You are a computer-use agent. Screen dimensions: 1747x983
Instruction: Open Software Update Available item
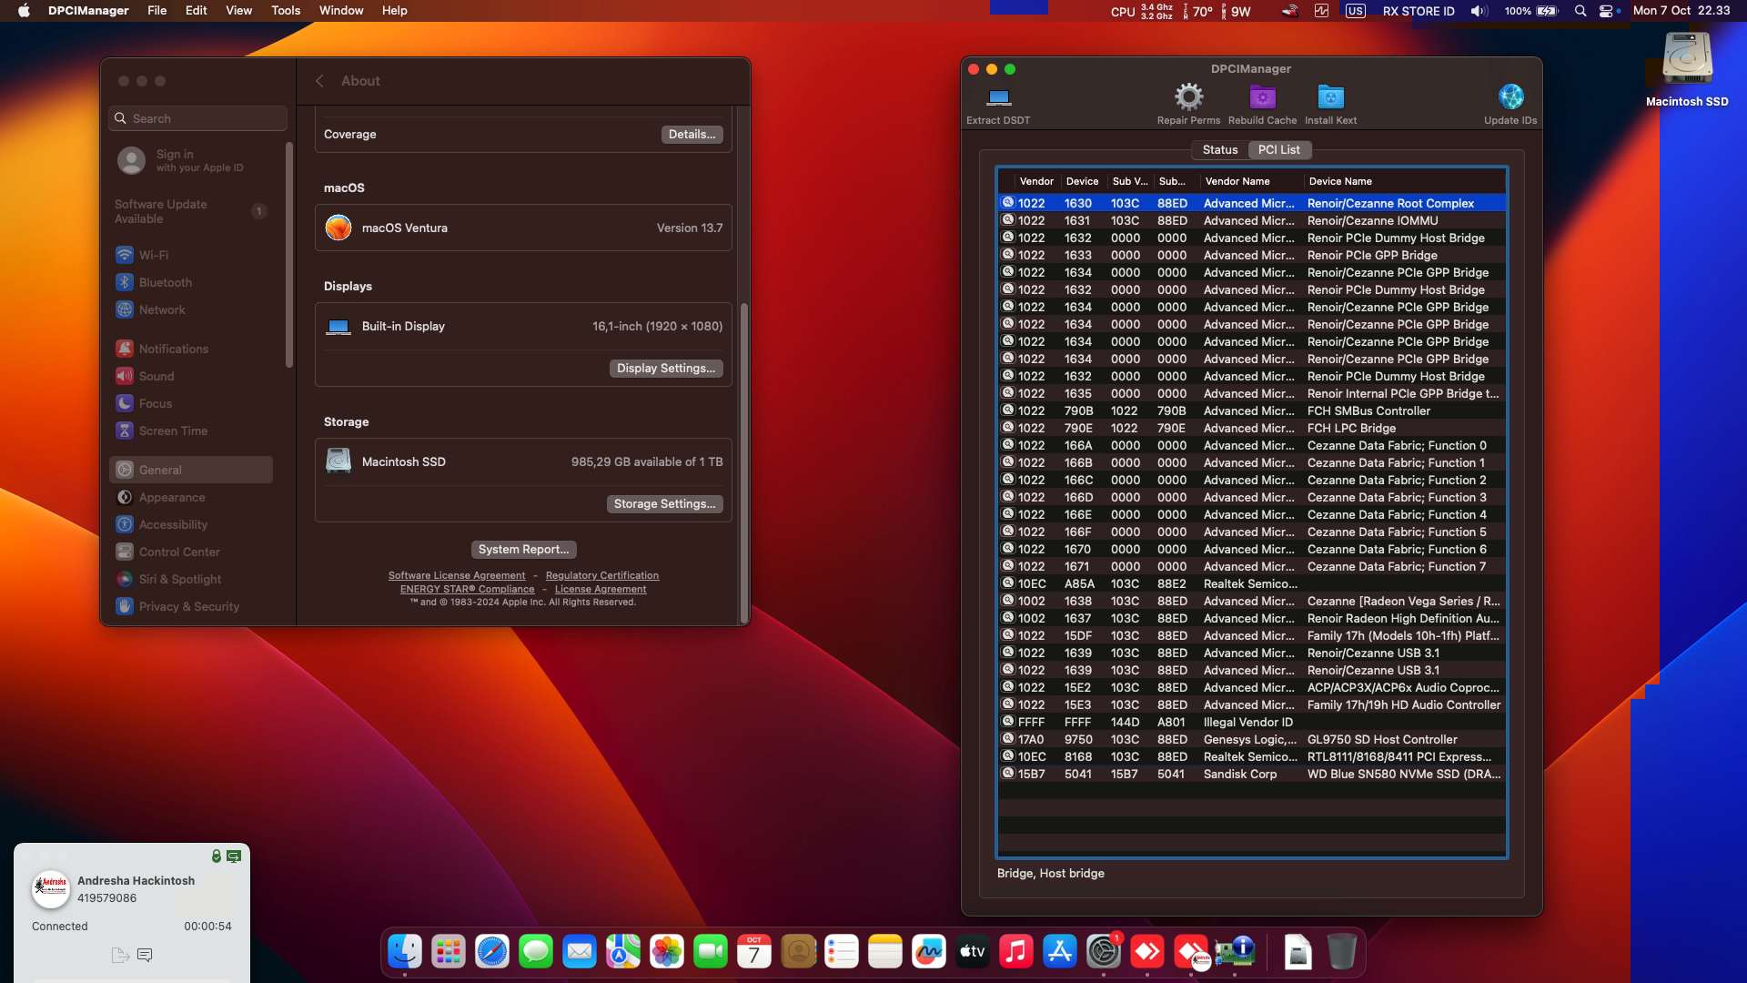pyautogui.click(x=191, y=211)
